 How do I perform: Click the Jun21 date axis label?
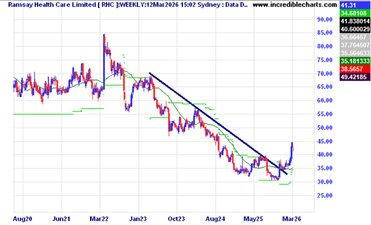point(61,219)
